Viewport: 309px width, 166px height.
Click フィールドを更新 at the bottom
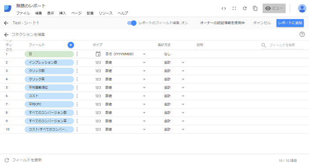(x=27, y=160)
